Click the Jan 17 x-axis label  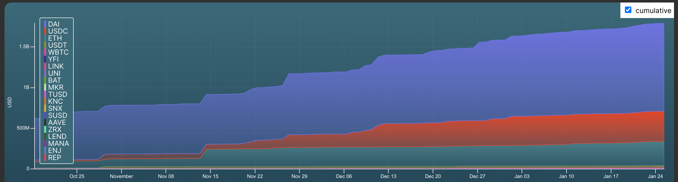tap(611, 176)
